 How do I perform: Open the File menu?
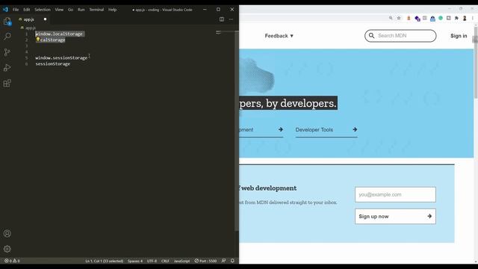click(x=16, y=10)
